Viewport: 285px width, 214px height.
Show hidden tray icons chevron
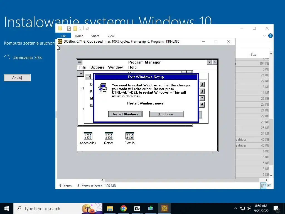click(x=235, y=208)
